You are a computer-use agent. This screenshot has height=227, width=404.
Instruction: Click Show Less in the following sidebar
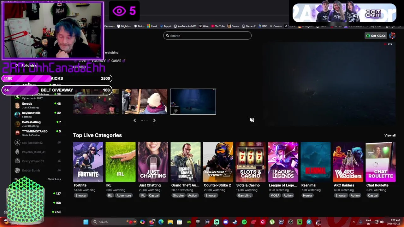pos(54,179)
